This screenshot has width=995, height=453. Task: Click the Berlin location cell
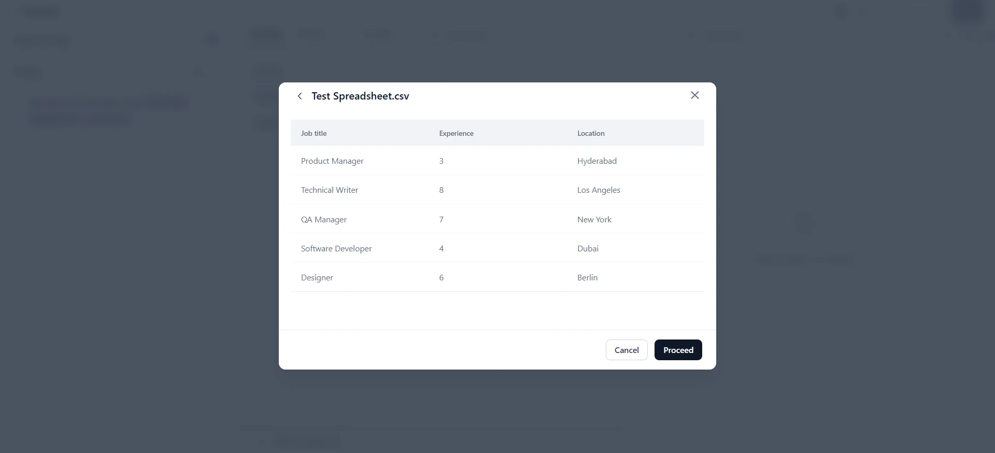click(x=587, y=277)
